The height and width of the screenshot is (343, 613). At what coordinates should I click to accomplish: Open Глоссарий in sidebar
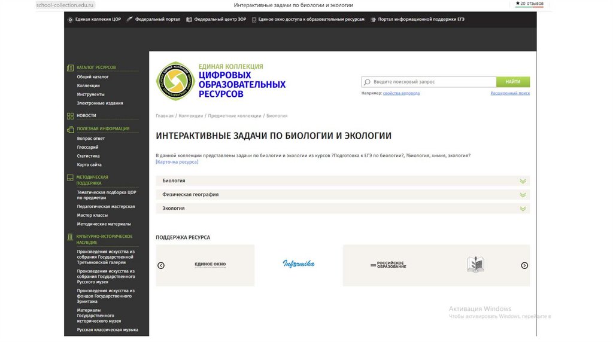click(87, 147)
